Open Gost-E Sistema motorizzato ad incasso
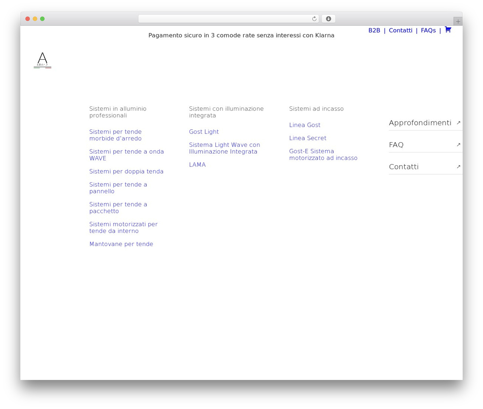Screen dimensions: 483x409 [x=323, y=155]
